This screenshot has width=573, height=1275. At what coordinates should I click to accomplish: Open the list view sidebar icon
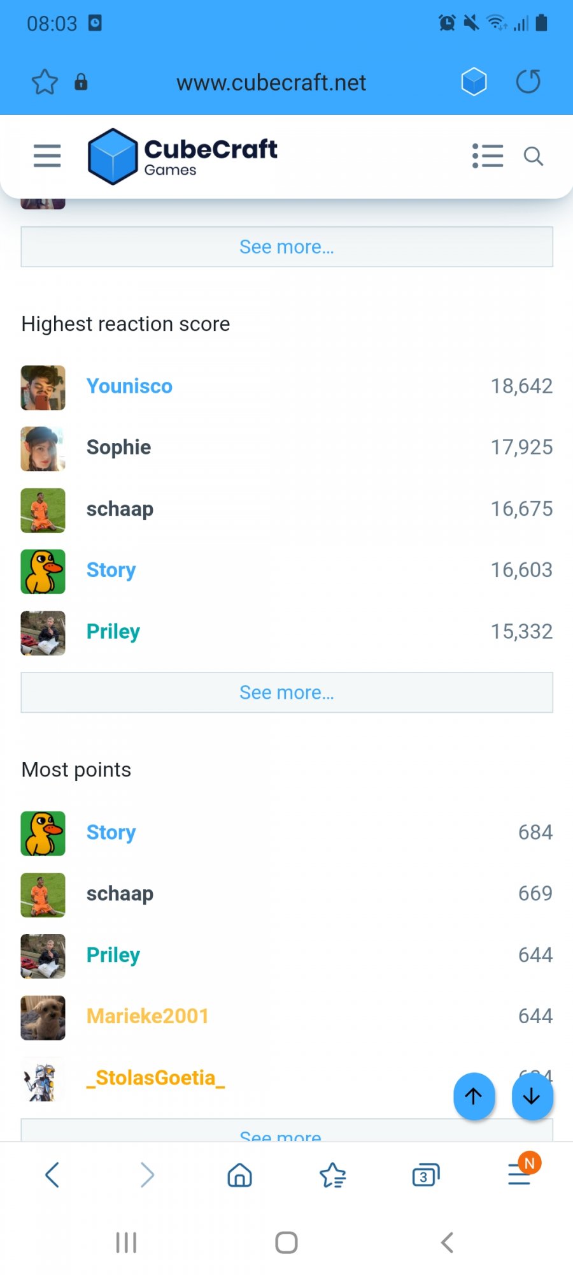click(488, 156)
